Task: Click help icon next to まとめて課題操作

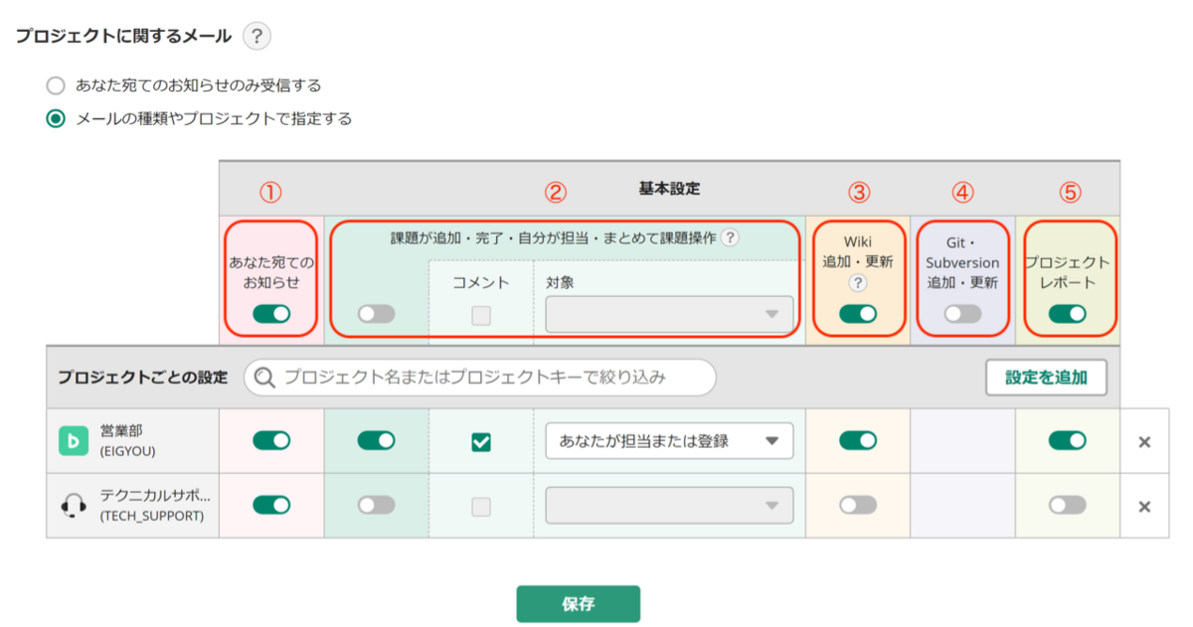Action: 730,237
